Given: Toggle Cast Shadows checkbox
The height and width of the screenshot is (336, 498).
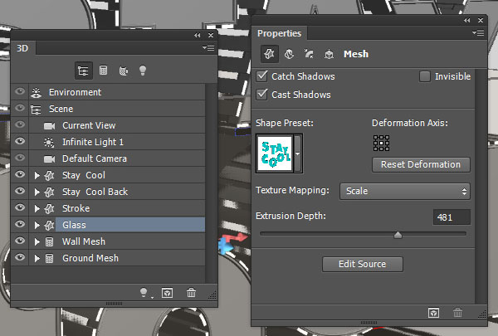Looking at the screenshot, I should pos(262,95).
